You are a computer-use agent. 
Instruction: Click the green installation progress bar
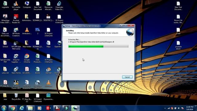[98, 47]
